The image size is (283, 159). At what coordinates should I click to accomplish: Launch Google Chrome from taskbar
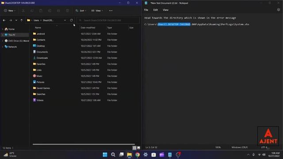(138, 155)
